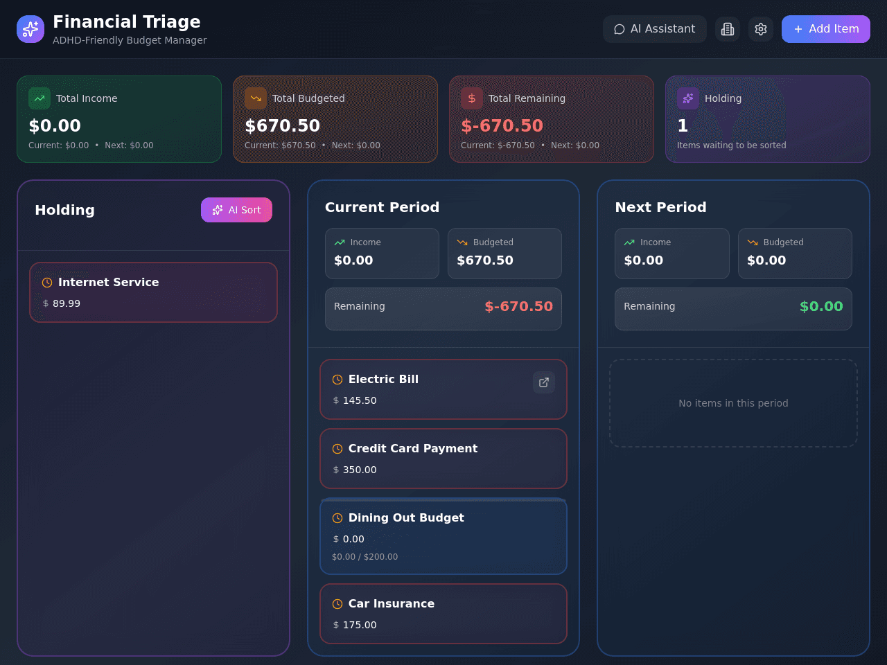The width and height of the screenshot is (887, 665).
Task: Click Total Remaining $-670.50 summary value
Action: (502, 125)
